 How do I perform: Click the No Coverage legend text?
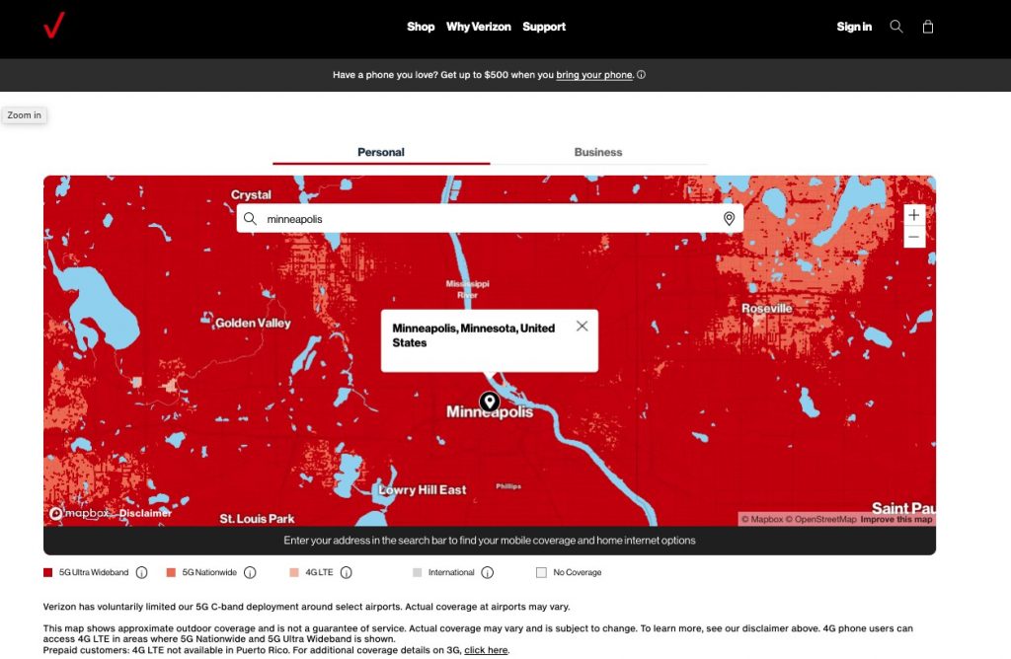577,572
